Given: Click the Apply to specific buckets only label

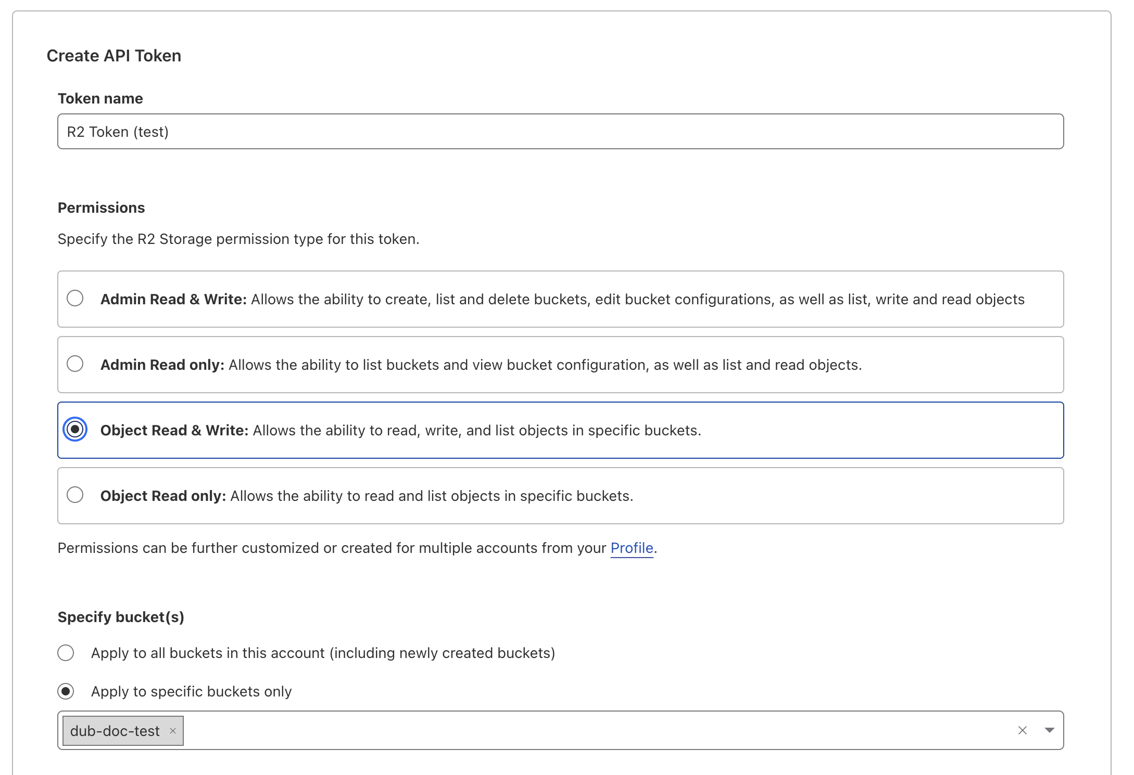Looking at the screenshot, I should (x=191, y=691).
